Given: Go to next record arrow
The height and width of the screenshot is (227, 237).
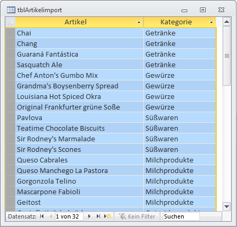Looking at the screenshot, I should pos(89,216).
